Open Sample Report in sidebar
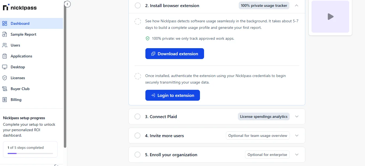 point(31,34)
